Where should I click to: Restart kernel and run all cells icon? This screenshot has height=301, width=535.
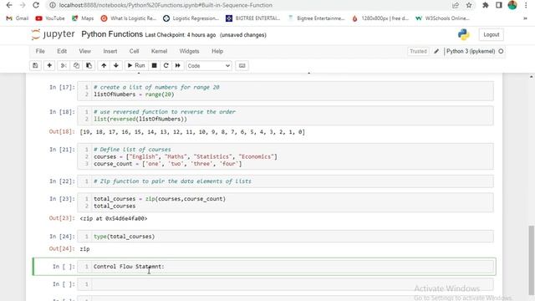[178, 65]
